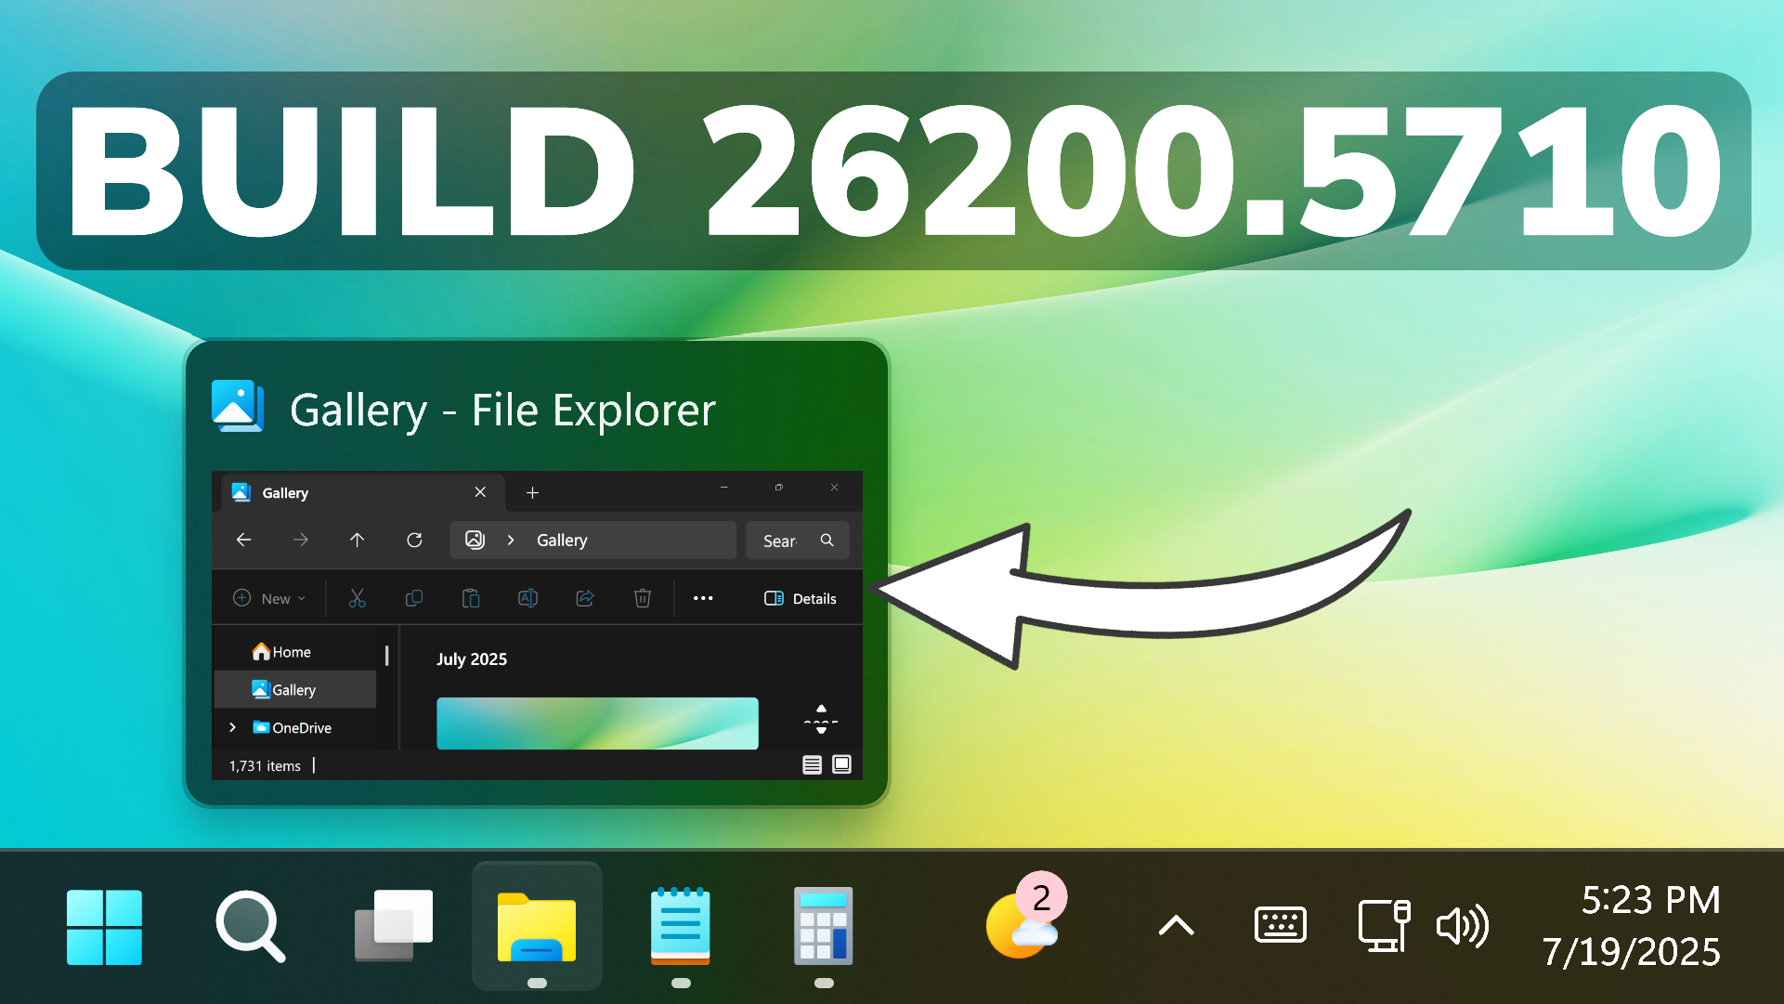The image size is (1784, 1004).
Task: Switch to list view in the status bar
Action: pos(812,764)
